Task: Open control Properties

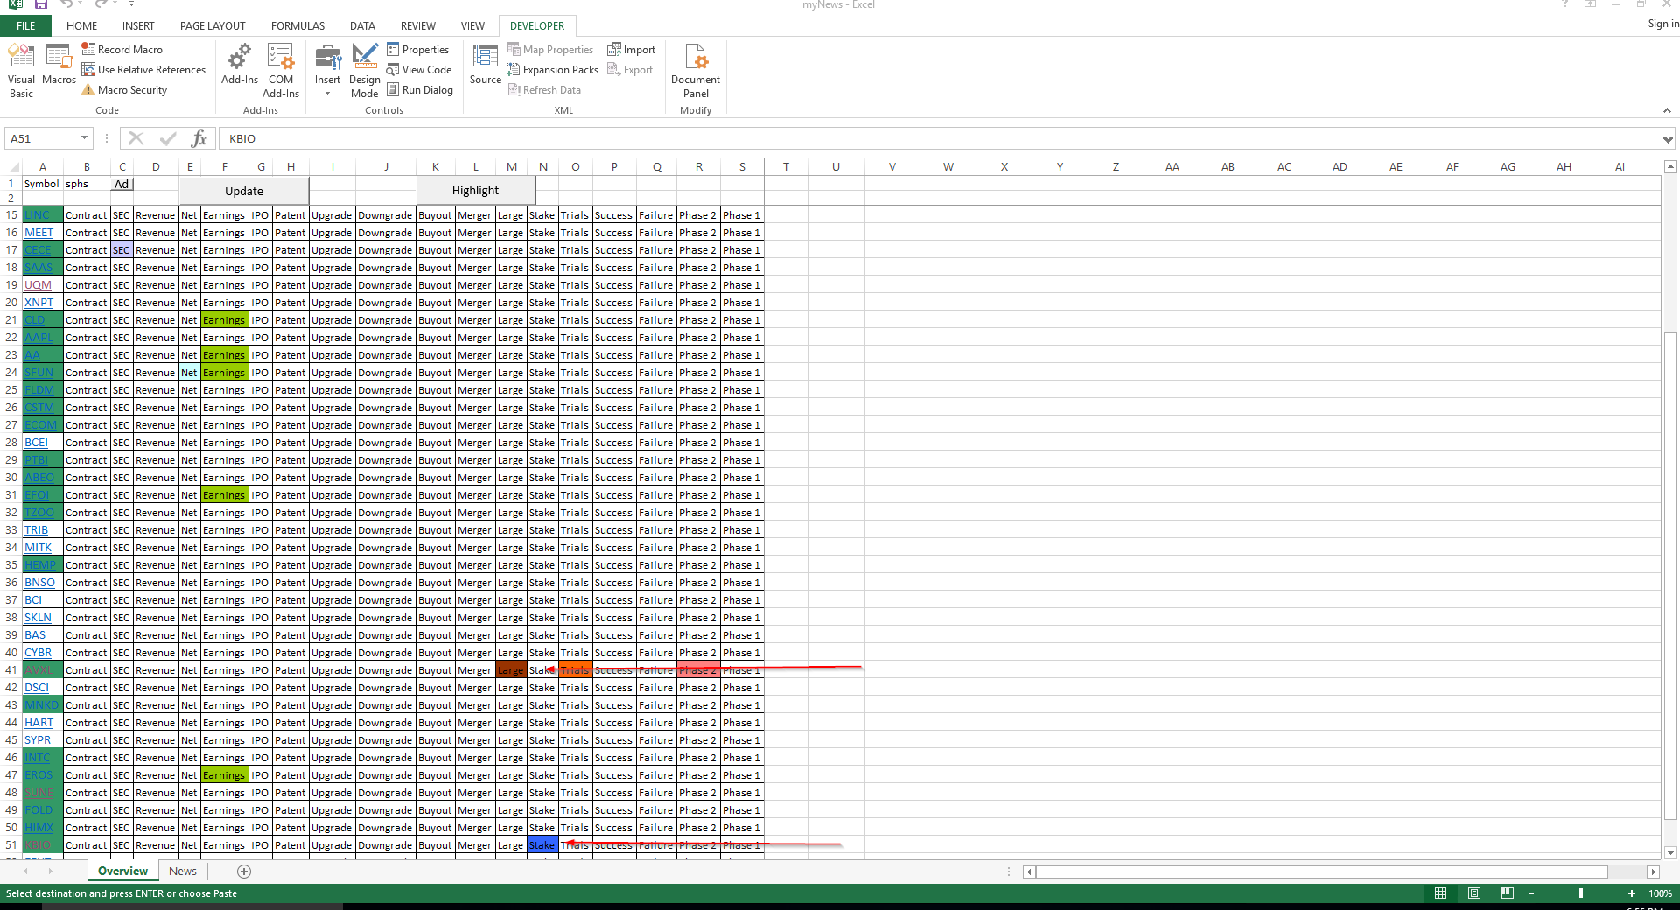Action: tap(417, 50)
